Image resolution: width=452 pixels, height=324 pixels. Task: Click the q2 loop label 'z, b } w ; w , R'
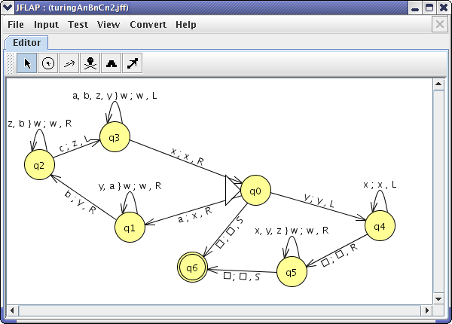[40, 124]
